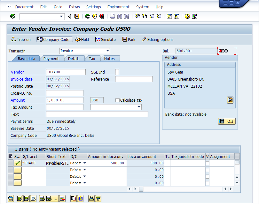Tick the V checkbox in the second item row
This screenshot has width=259, height=204.
pos(207,170)
